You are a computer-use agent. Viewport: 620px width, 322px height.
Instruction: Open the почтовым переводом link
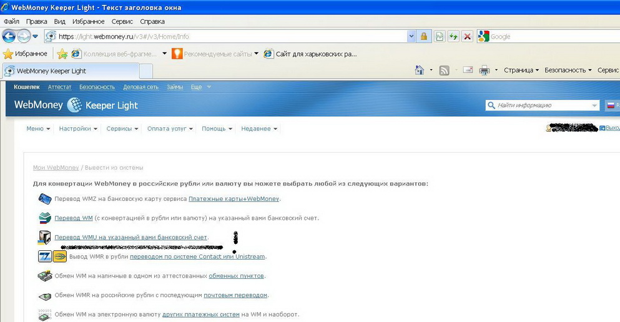click(235, 295)
